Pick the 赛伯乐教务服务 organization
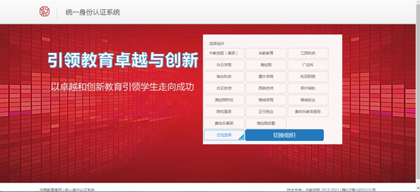This screenshot has height=192, width=420. click(x=308, y=112)
